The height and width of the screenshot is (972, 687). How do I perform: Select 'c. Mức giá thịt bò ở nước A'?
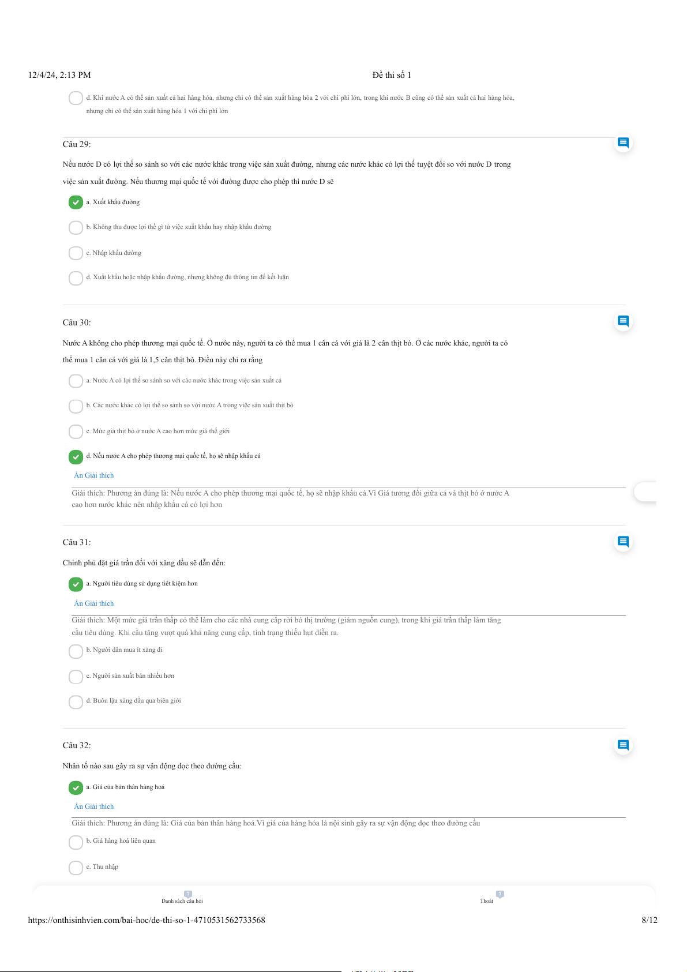point(76,431)
